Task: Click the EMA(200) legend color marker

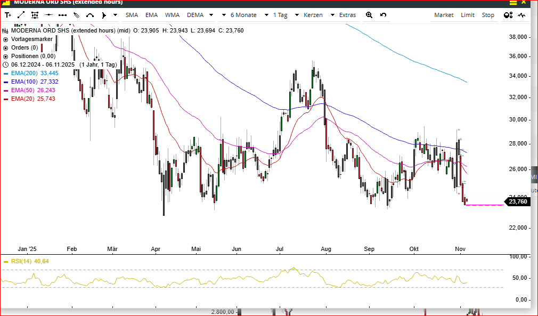Action: (x=6, y=73)
